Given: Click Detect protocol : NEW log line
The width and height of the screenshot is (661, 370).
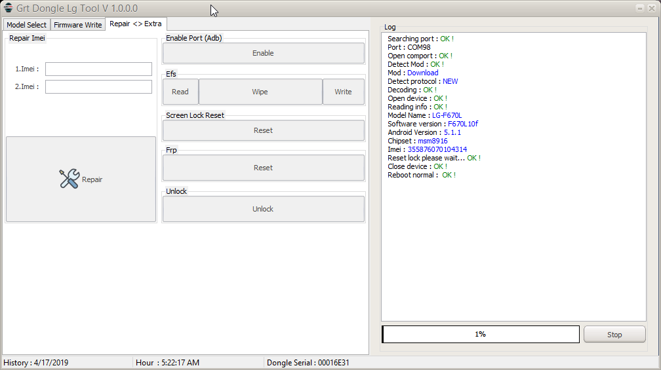Looking at the screenshot, I should tap(422, 81).
